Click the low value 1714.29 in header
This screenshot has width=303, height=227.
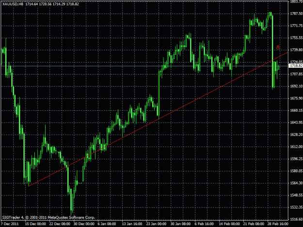pos(59,4)
